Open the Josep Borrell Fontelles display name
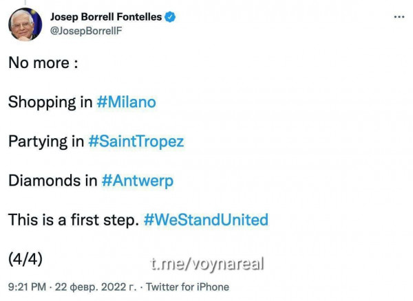Viewport: 413px width, 301px height. (106, 16)
